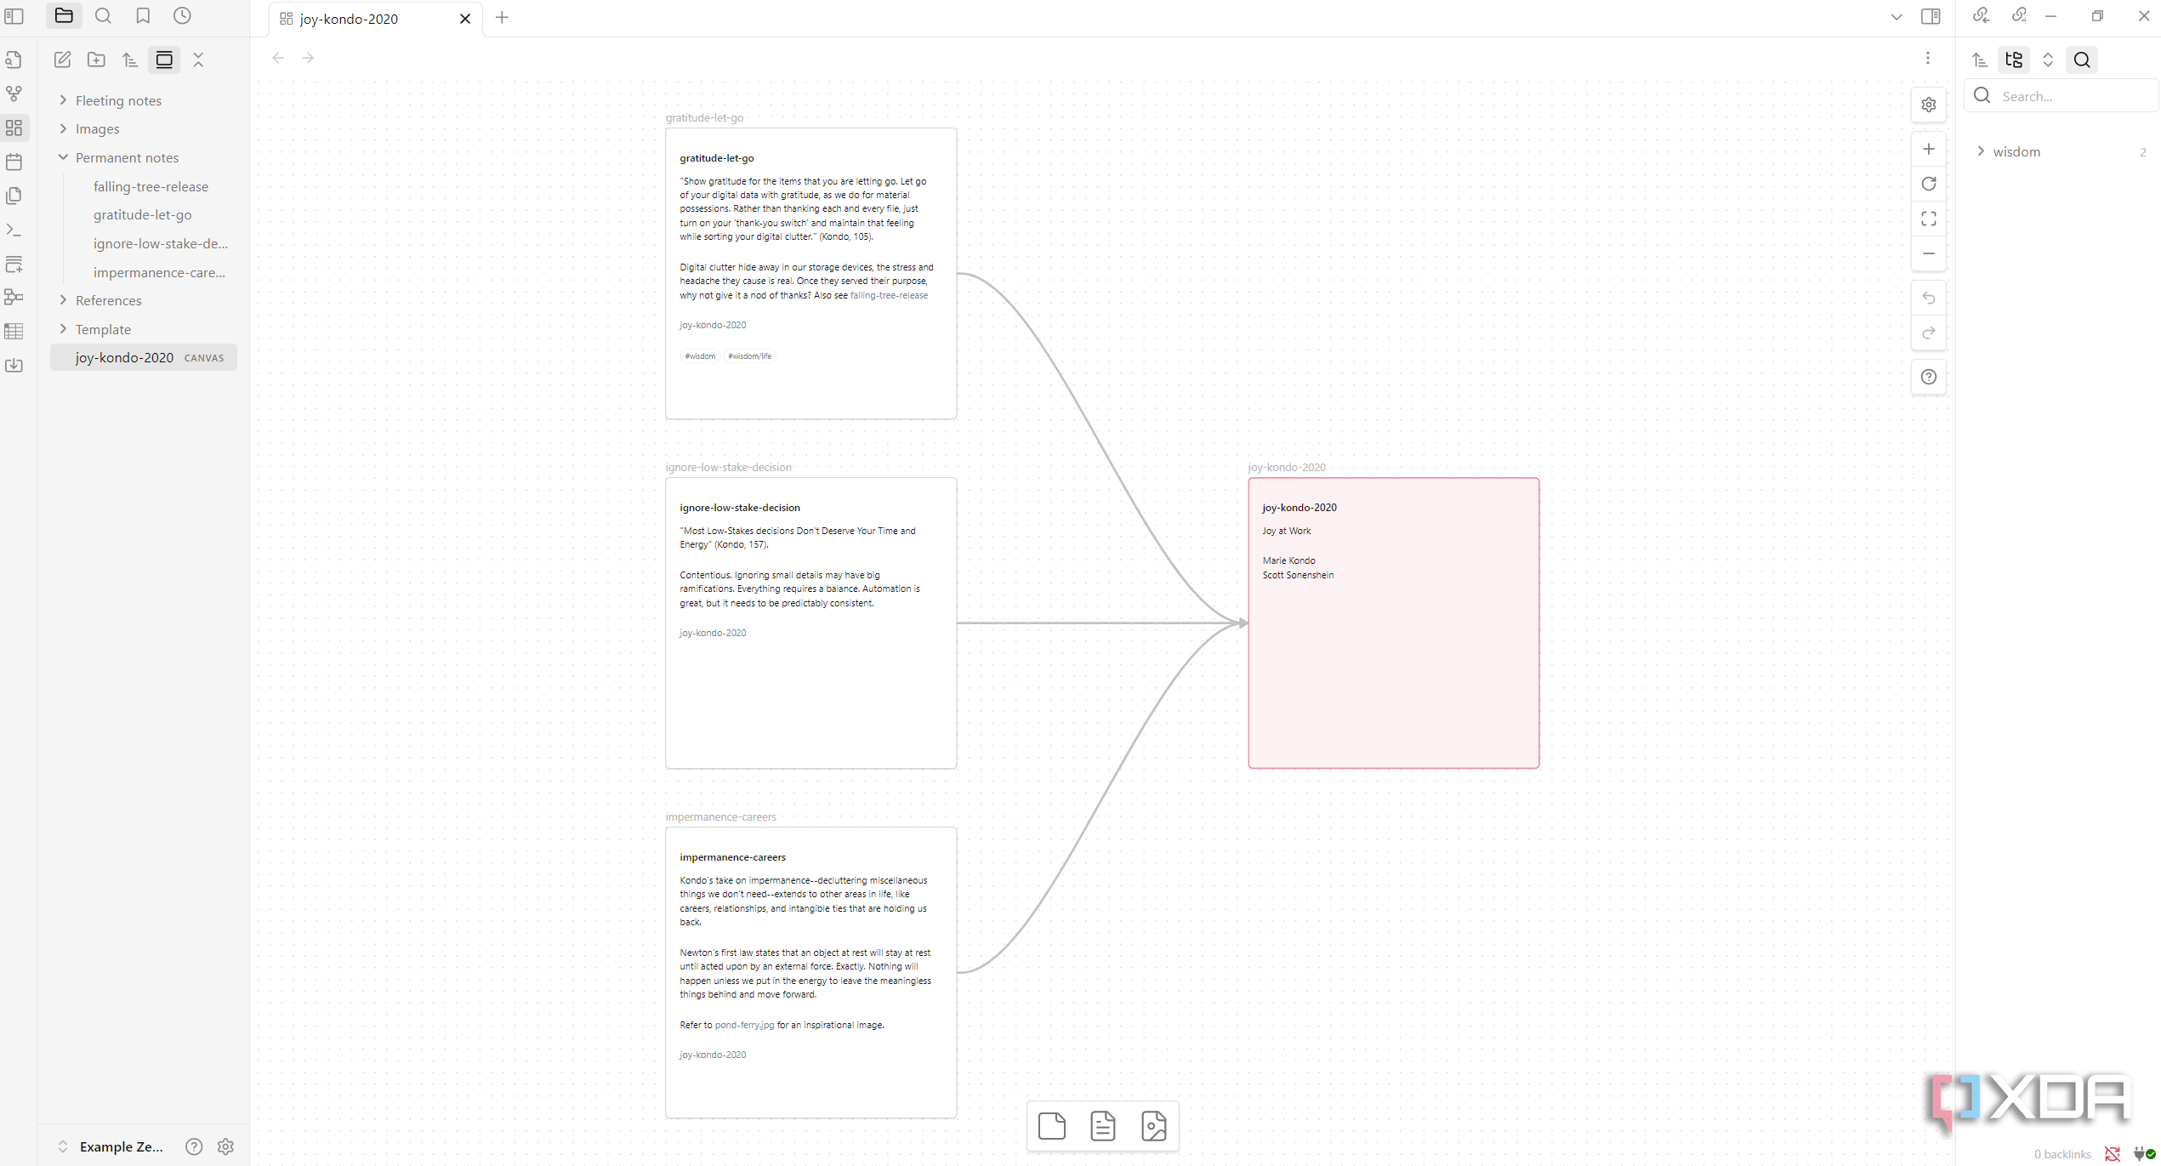2161x1166 pixels.
Task: Toggle nested tags view
Action: (x=2014, y=60)
